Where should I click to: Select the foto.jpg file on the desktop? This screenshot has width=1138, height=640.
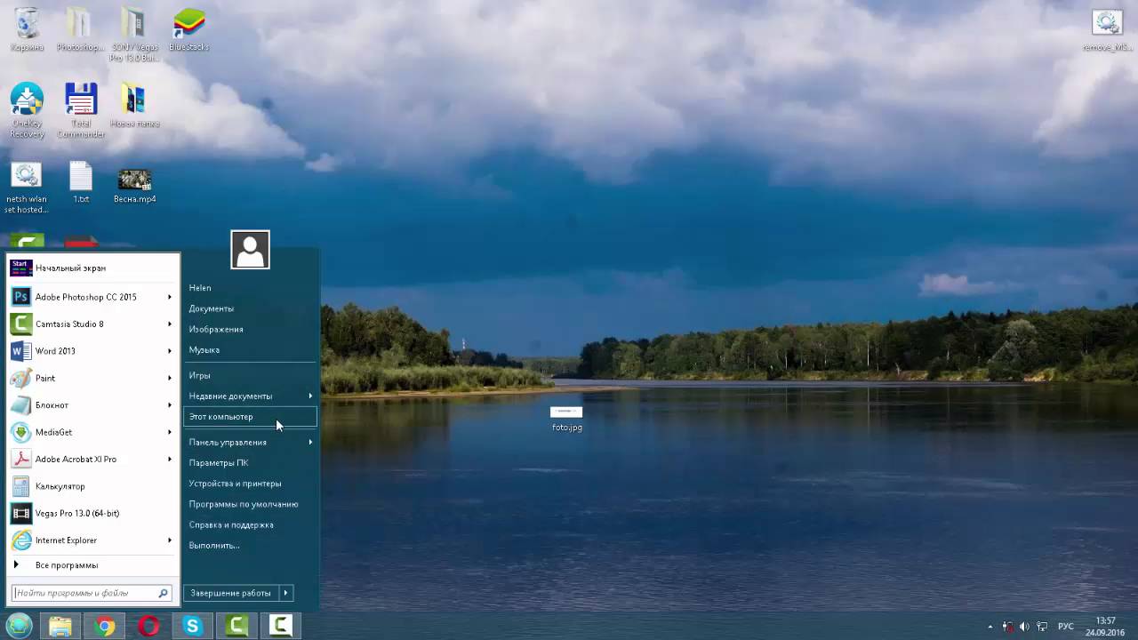pos(566,419)
